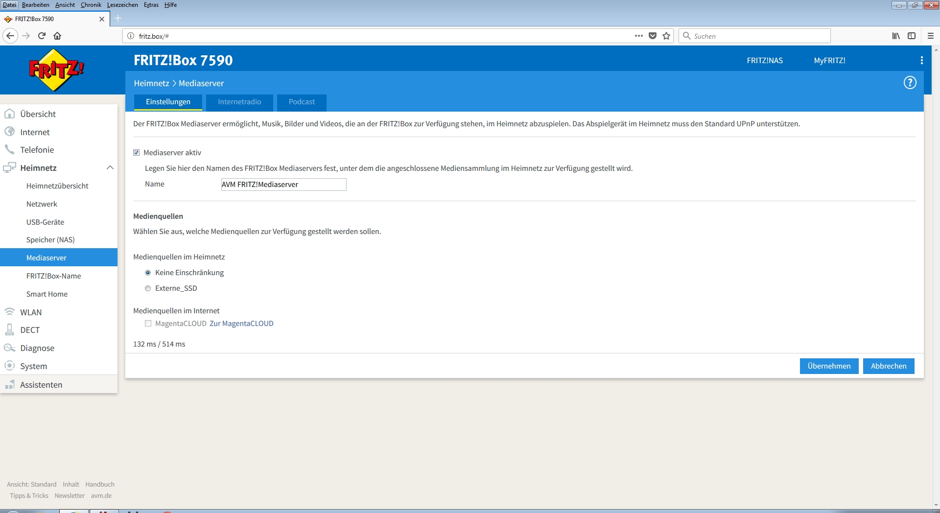Close the FRITZ!Box 7590 tab
The width and height of the screenshot is (940, 513).
point(102,19)
